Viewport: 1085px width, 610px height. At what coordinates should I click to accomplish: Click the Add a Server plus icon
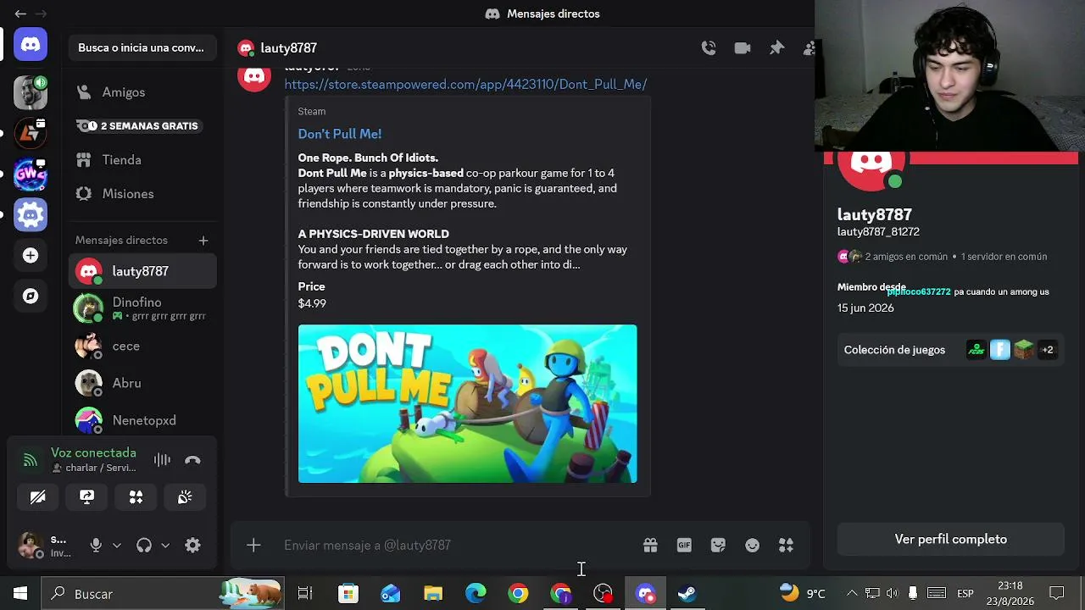(31, 255)
